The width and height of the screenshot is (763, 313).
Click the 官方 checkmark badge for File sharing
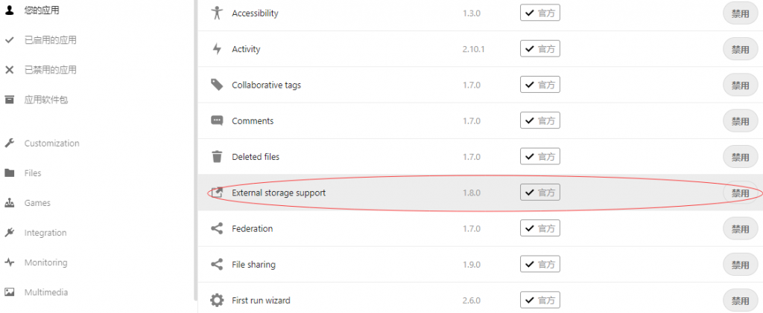pos(540,265)
